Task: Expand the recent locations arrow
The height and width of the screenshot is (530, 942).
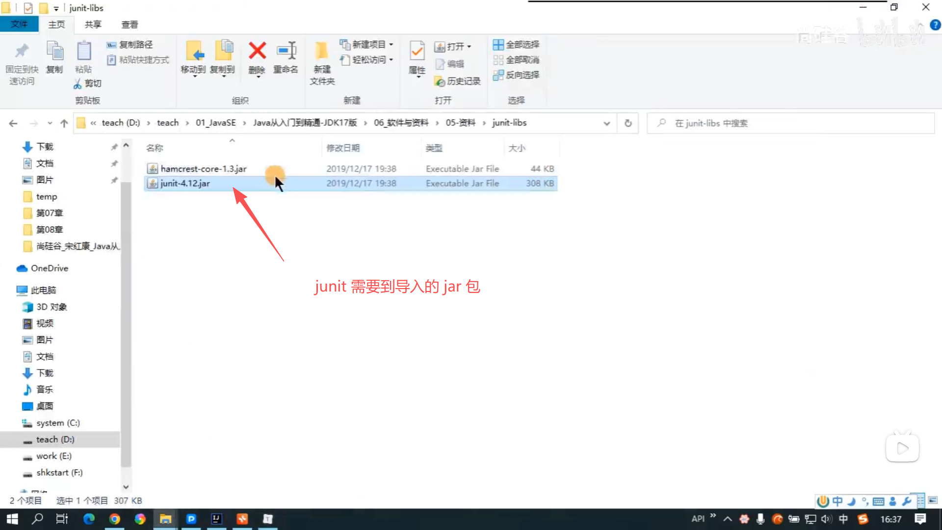Action: [x=50, y=123]
